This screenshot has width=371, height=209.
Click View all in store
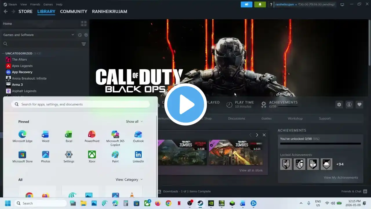point(251,170)
